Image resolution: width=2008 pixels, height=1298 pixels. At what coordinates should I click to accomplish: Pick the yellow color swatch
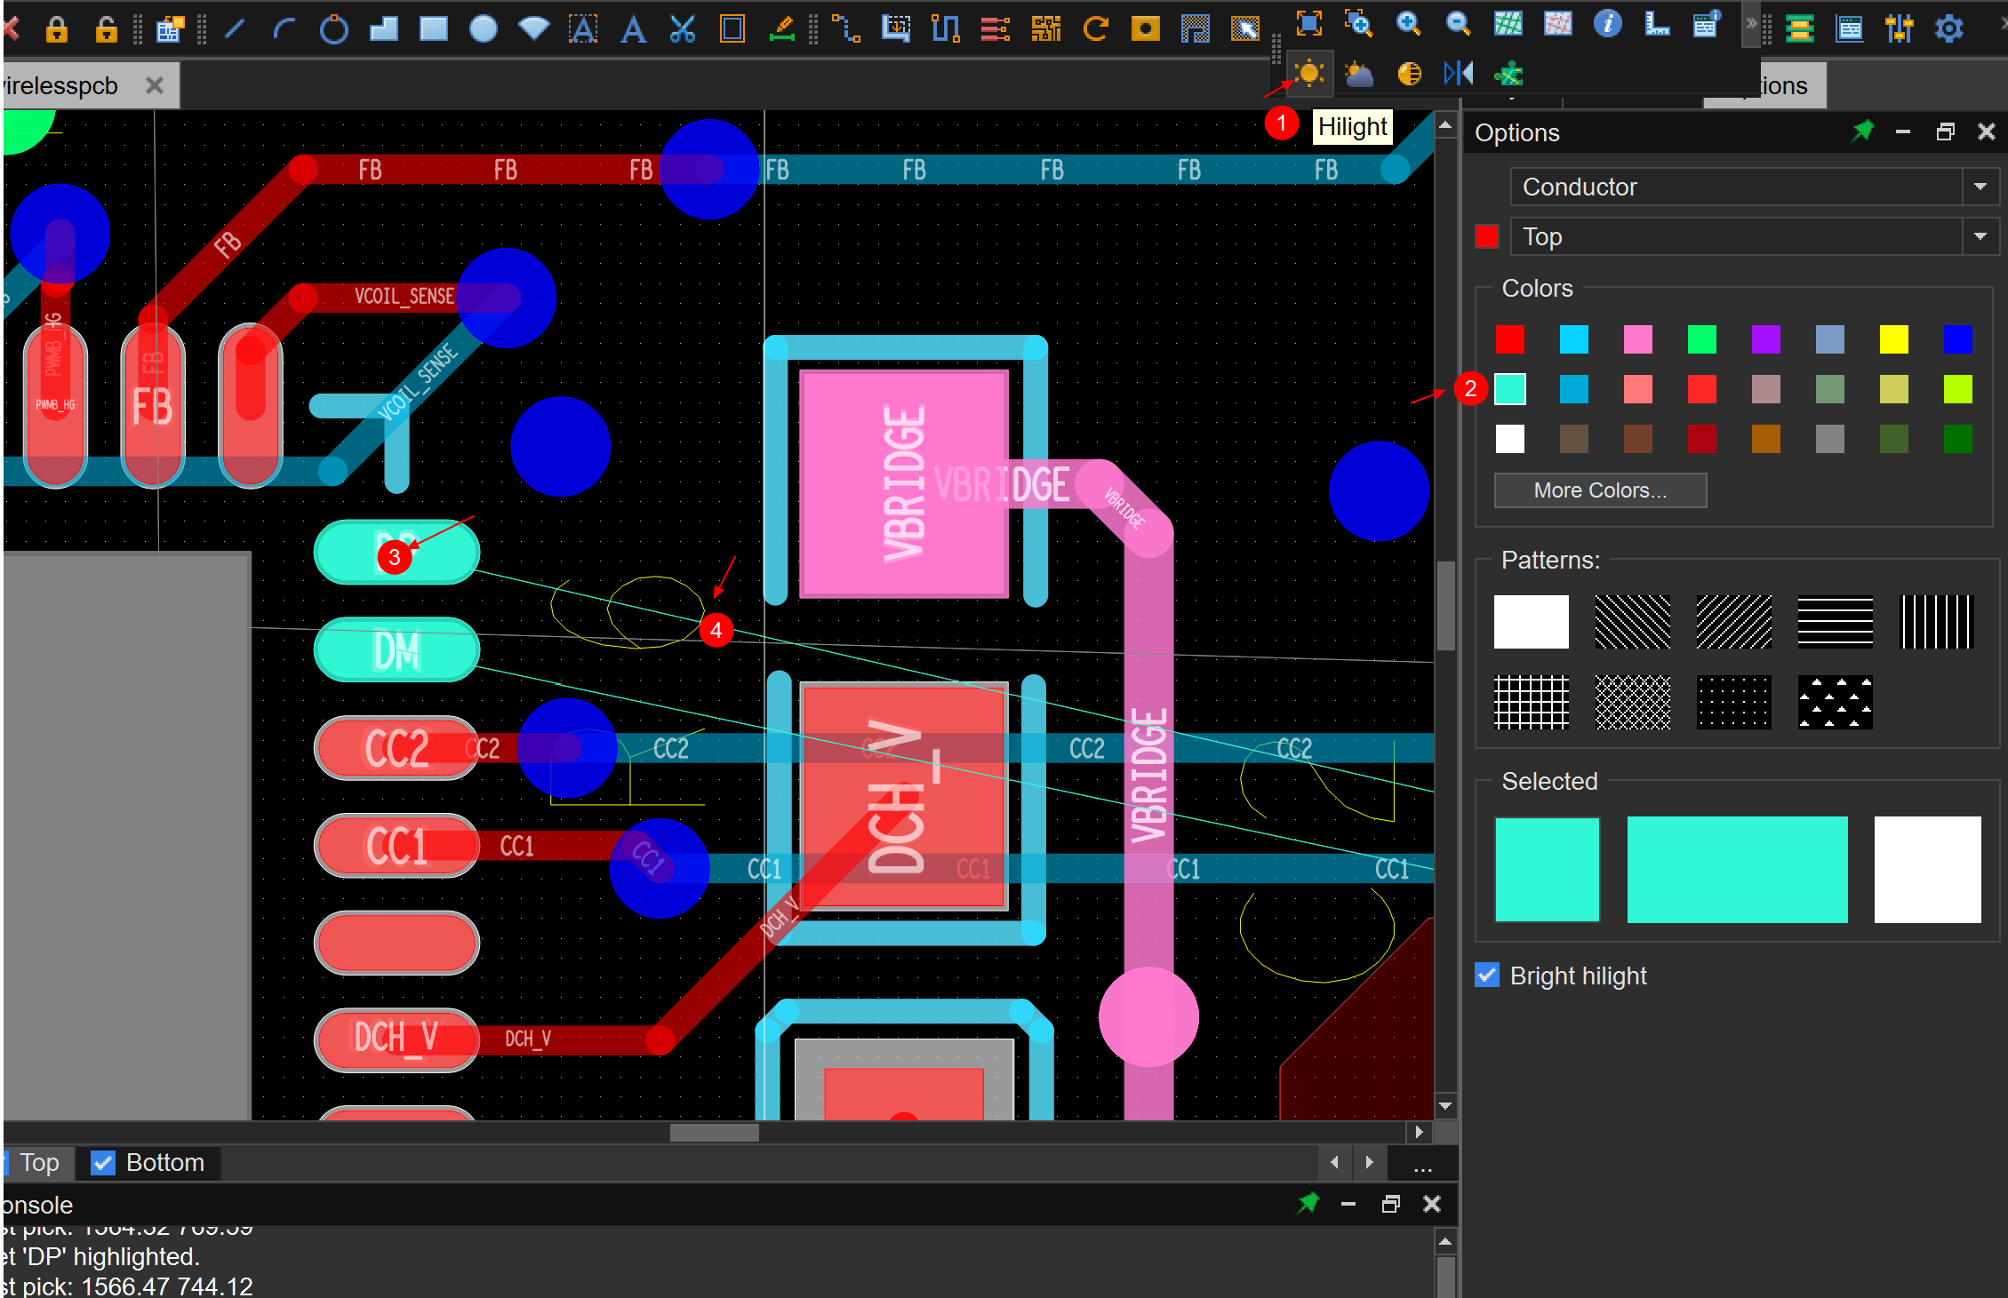tap(1893, 339)
